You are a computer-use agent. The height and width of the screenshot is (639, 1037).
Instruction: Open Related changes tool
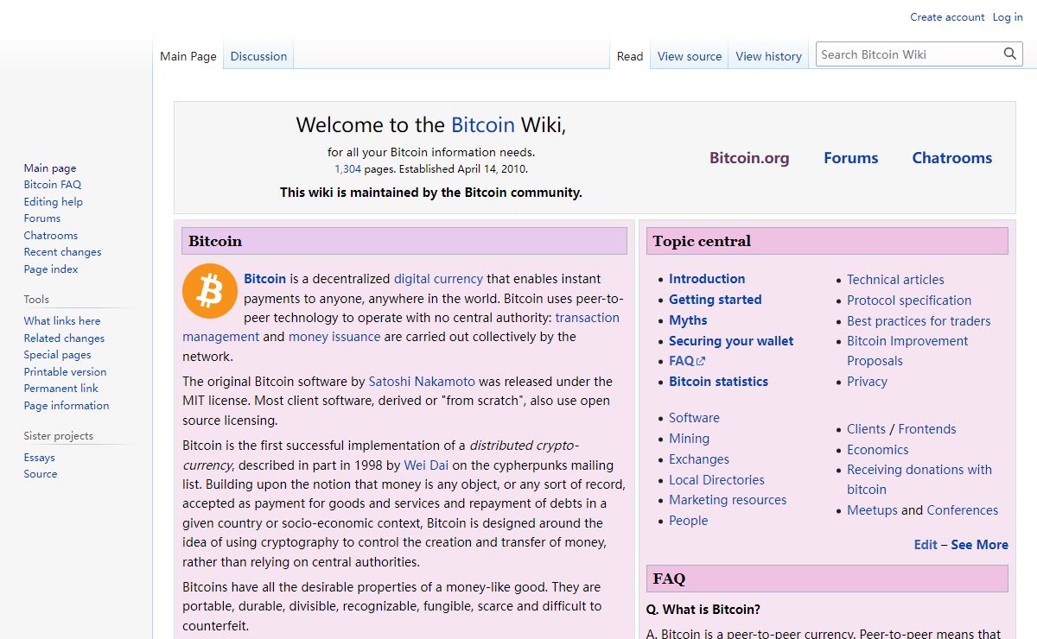click(64, 338)
